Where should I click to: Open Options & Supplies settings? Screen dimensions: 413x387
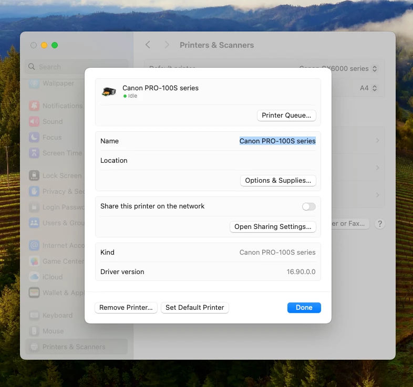point(278,181)
